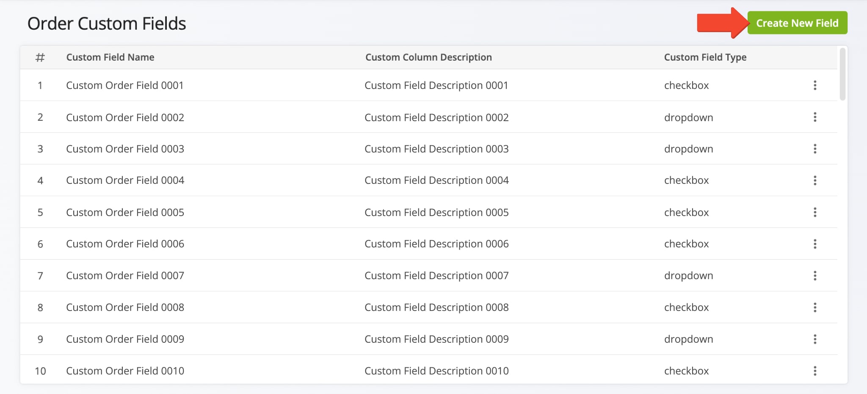Click the Custom Column Description column header
The height and width of the screenshot is (394, 867).
point(428,57)
